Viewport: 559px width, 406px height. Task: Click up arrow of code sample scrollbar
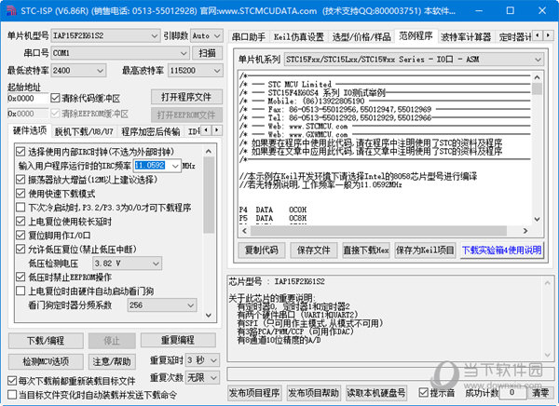537,77
